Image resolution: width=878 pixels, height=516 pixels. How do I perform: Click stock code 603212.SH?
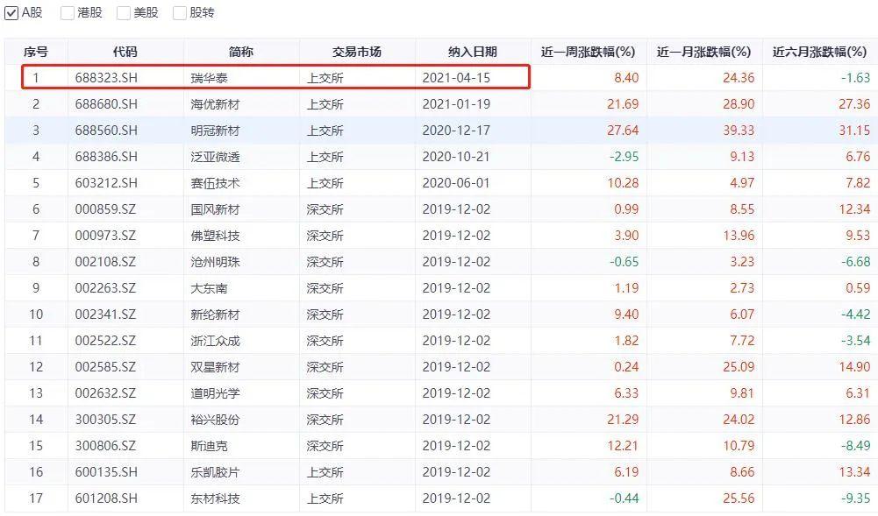pyautogui.click(x=106, y=183)
